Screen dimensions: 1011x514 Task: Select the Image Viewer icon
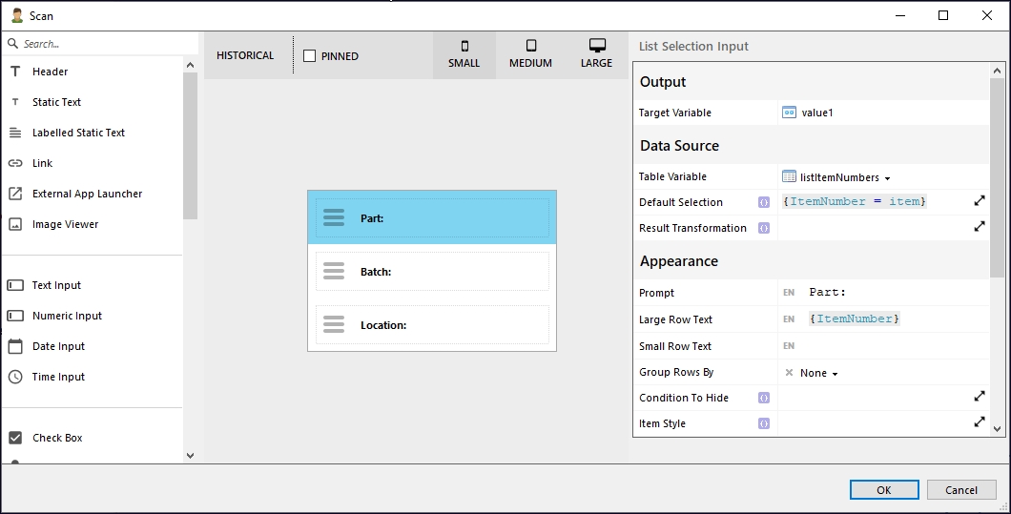pyautogui.click(x=15, y=224)
